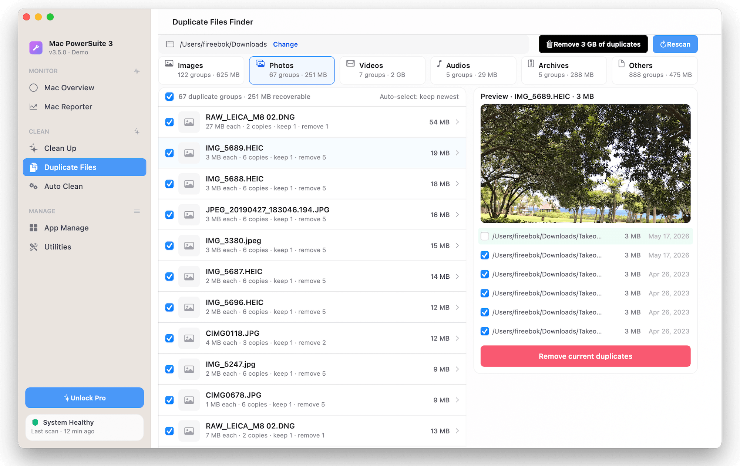Click the Auto Clean gears icon
Screen dimensions: 740x466
tap(34, 186)
